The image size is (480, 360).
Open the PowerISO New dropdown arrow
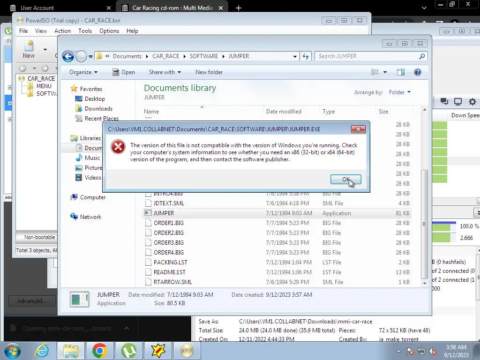(45, 49)
